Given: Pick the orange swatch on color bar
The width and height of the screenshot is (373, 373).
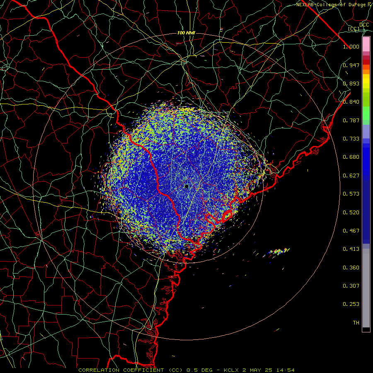Looking at the screenshot, I should tap(366, 72).
